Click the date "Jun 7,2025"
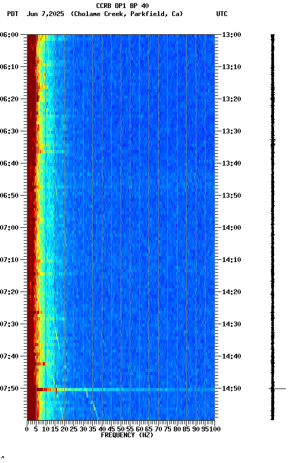Viewport: 296px width, 463px height. click(45, 14)
